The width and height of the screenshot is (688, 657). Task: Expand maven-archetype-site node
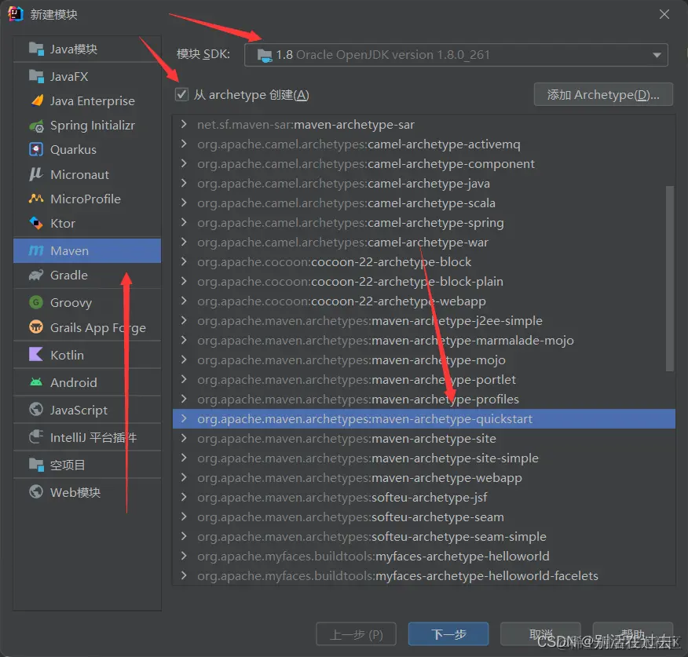tap(184, 438)
